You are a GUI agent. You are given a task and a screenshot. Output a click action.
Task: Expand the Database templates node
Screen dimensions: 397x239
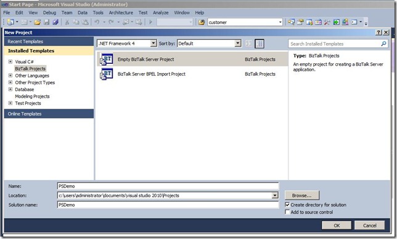point(10,89)
